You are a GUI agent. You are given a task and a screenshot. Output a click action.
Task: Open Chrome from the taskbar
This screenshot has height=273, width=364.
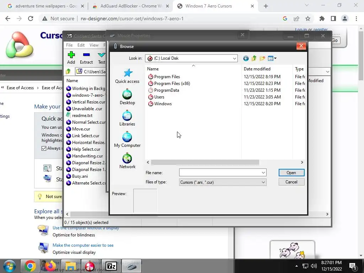(x=30, y=266)
